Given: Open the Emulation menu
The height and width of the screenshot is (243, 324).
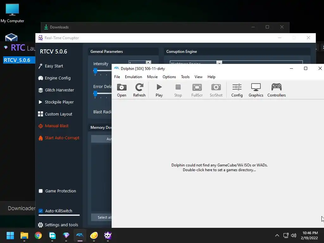Looking at the screenshot, I should tap(134, 77).
